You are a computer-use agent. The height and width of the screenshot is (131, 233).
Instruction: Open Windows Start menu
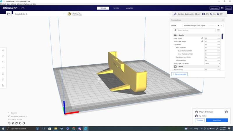tap(3, 129)
